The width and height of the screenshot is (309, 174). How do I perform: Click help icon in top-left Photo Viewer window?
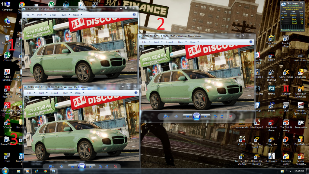point(134,14)
